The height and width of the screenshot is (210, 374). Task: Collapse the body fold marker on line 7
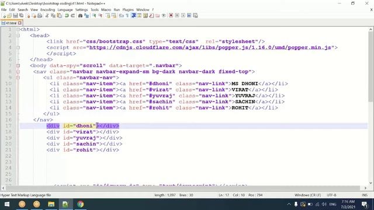pos(18,65)
